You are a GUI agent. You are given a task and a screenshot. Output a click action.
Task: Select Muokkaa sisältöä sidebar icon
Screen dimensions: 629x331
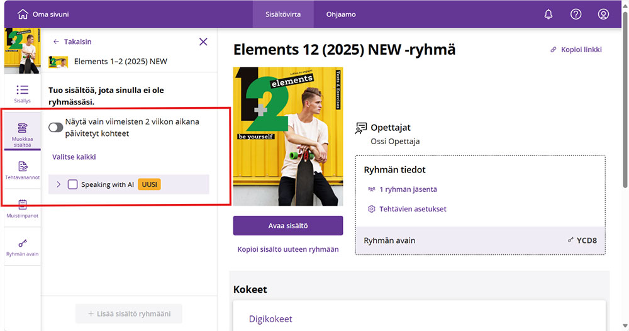[x=22, y=135]
